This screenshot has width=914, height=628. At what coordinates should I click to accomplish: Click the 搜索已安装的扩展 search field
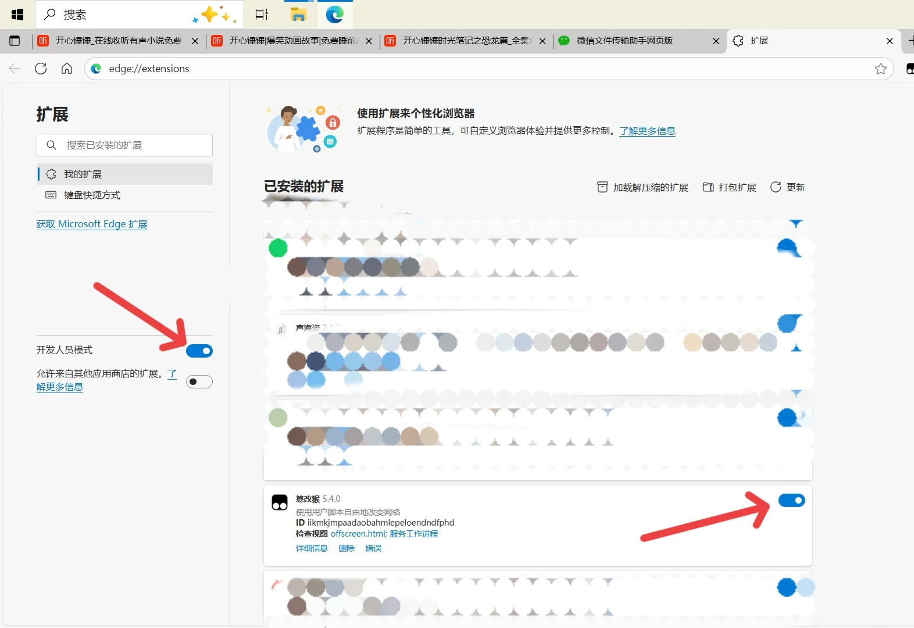[124, 145]
